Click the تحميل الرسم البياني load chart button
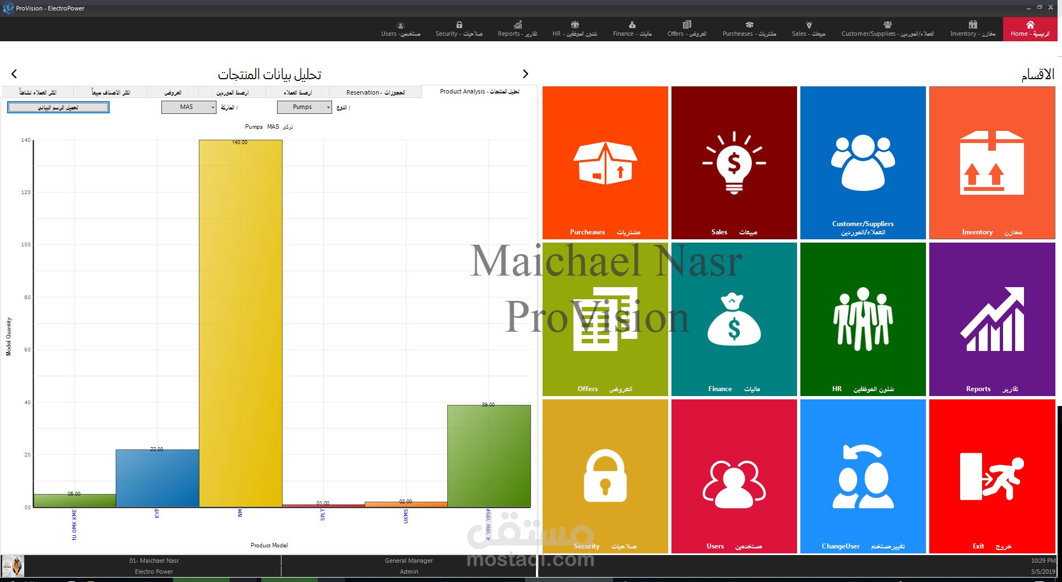Image resolution: width=1062 pixels, height=582 pixels. coord(58,107)
